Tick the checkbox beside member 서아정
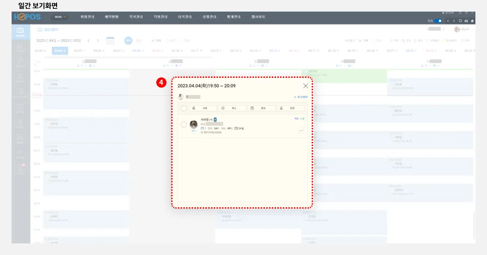The width and height of the screenshot is (487, 255). (x=184, y=125)
